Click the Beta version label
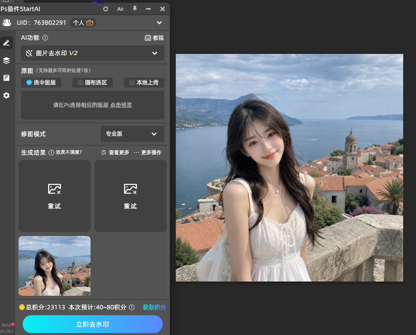The width and height of the screenshot is (416, 335). pos(6,325)
